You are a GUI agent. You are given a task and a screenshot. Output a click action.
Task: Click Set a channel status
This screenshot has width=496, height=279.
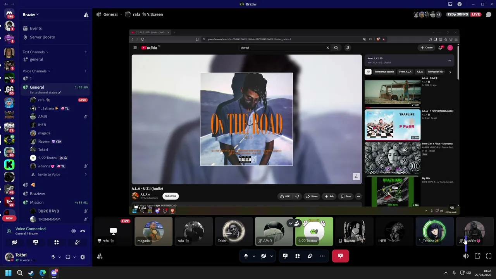click(45, 93)
